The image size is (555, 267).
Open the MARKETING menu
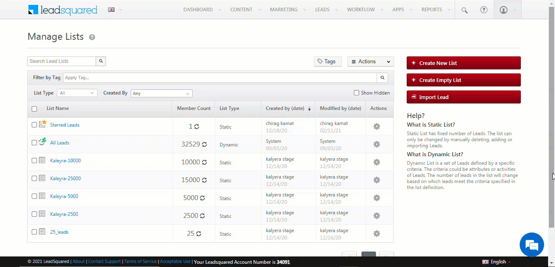(284, 10)
